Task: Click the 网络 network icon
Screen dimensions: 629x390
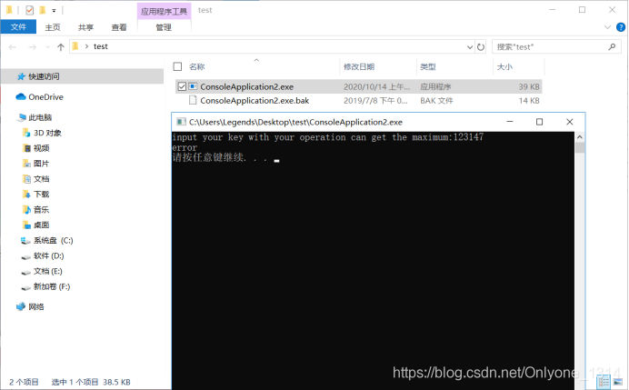Action: (21, 306)
